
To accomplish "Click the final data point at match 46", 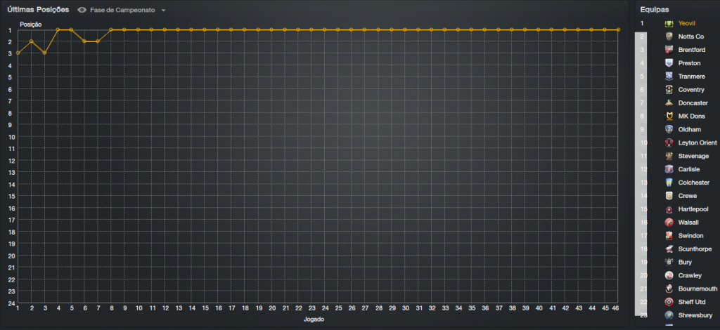I will (618, 29).
